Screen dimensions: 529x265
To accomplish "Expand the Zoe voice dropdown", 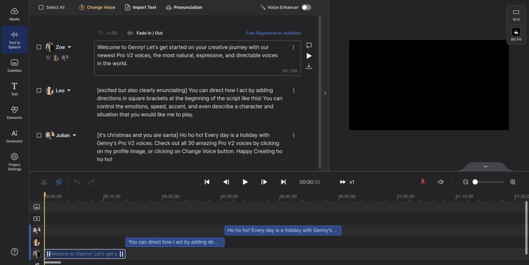I will click(70, 47).
